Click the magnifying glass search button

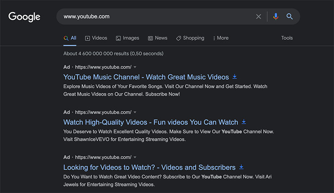289,17
